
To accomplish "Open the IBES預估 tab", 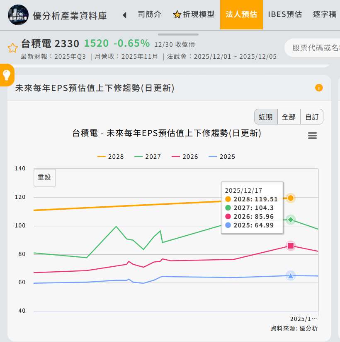I will pyautogui.click(x=285, y=14).
